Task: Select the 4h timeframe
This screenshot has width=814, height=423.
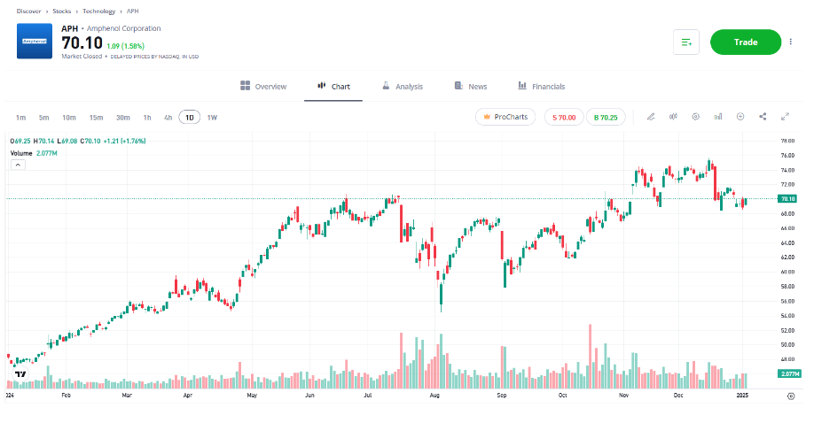Action: click(x=168, y=118)
